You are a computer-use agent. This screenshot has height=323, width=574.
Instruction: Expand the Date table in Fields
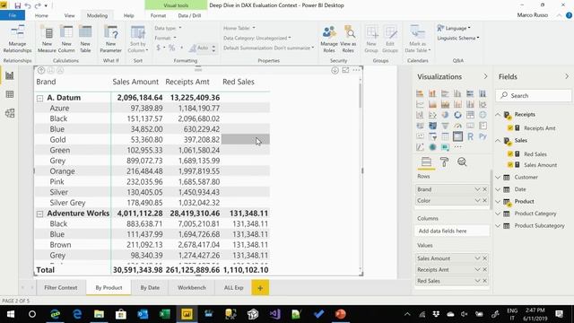coord(498,189)
